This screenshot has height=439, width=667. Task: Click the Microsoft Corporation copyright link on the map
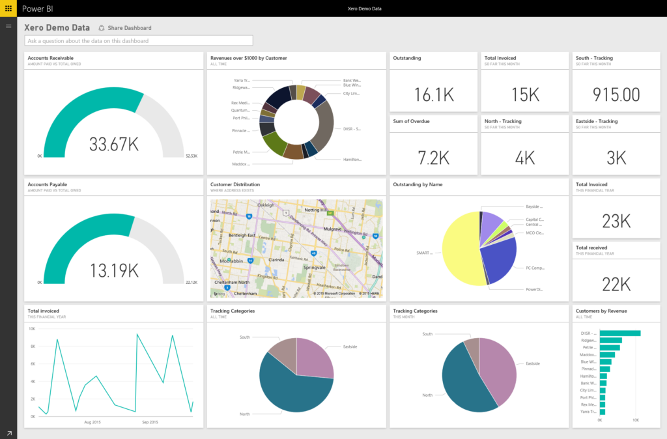336,293
